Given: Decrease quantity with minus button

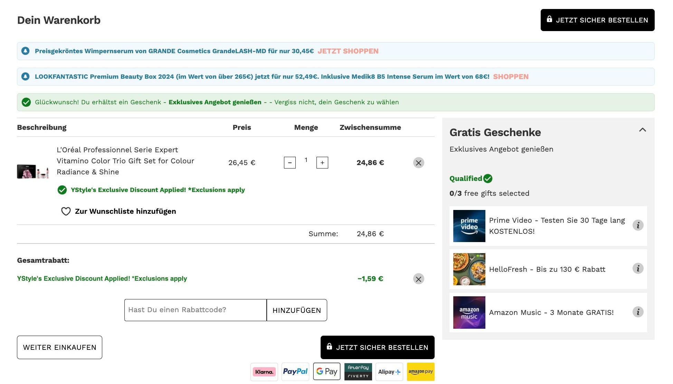Looking at the screenshot, I should coord(290,163).
